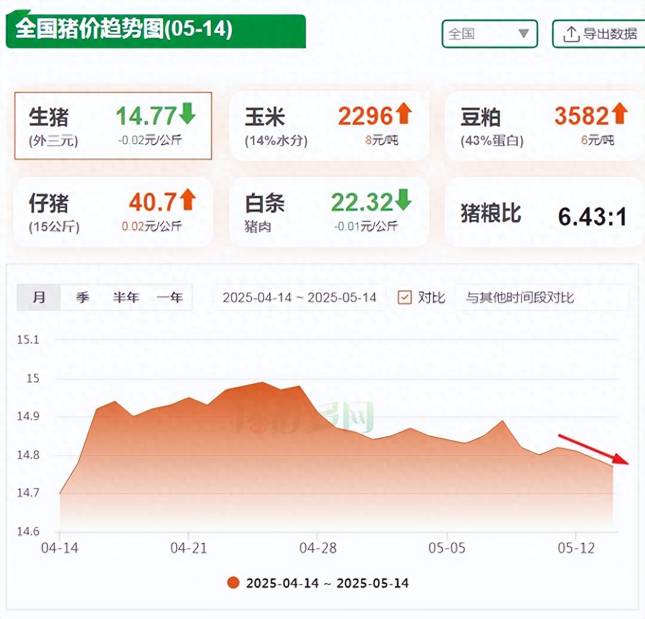
Task: Click the orange legend dot below the chart
Action: [233, 583]
